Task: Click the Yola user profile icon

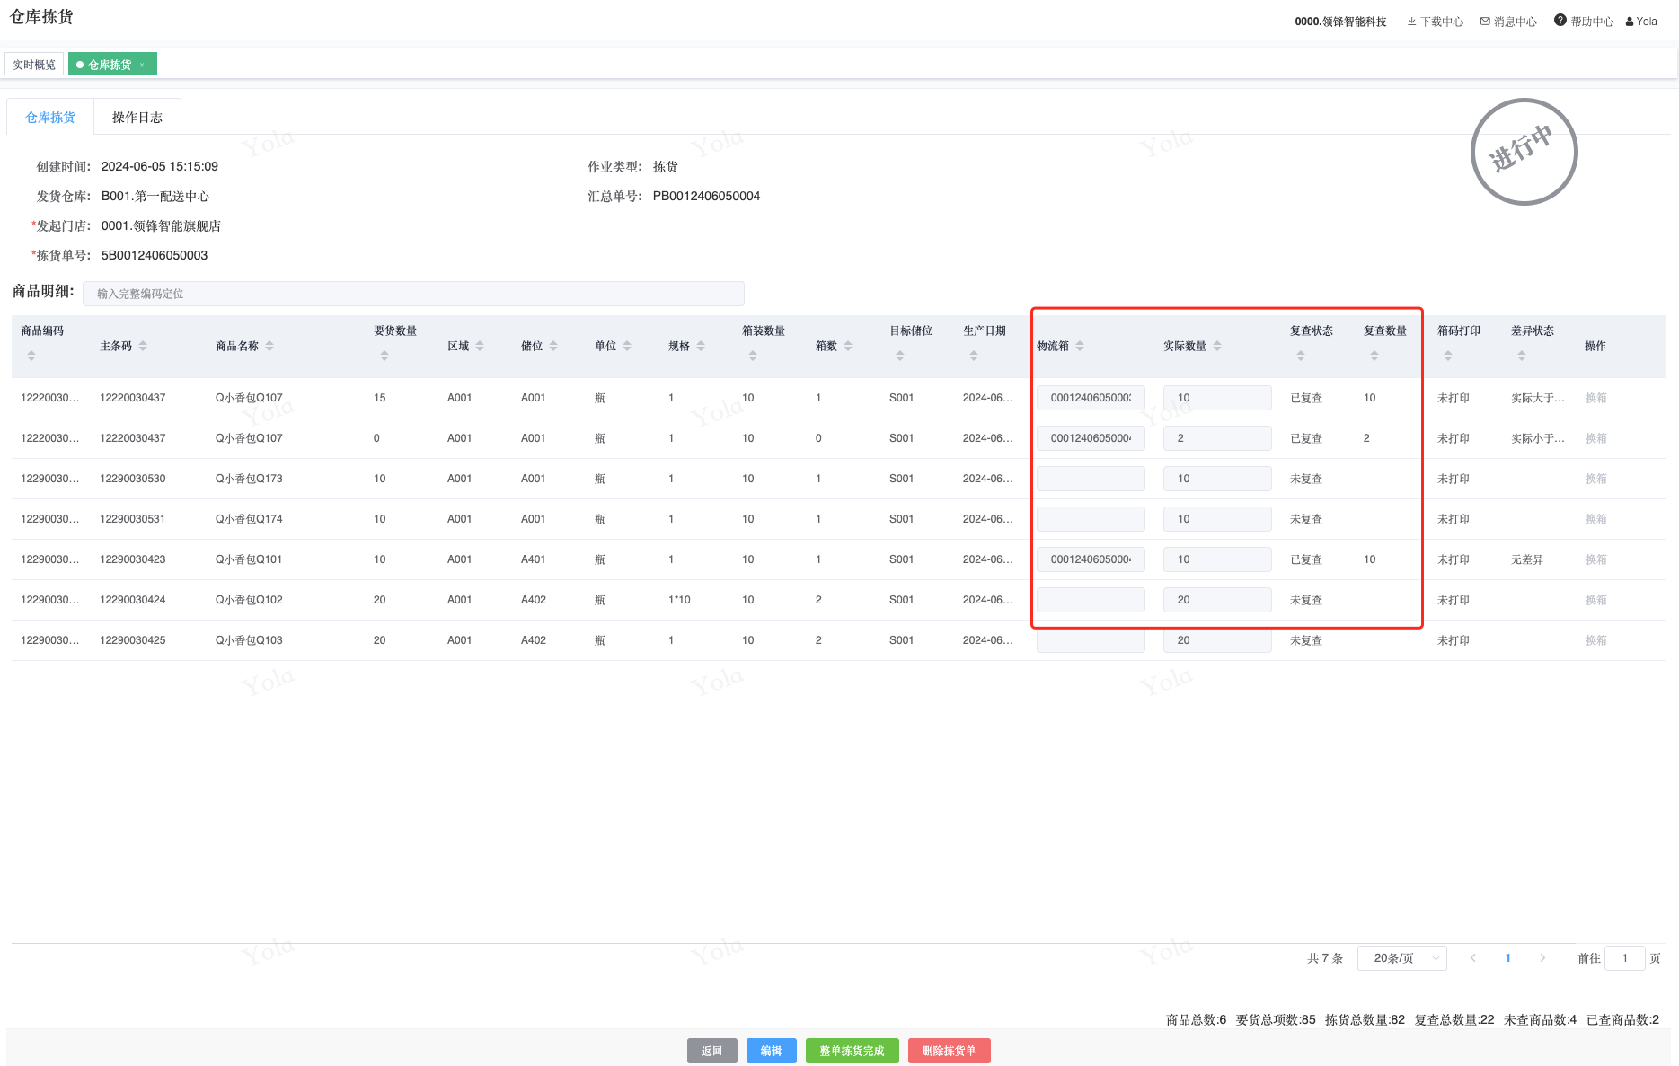Action: [1630, 22]
